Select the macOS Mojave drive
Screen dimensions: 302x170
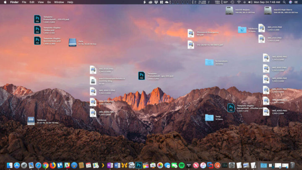tap(229, 10)
